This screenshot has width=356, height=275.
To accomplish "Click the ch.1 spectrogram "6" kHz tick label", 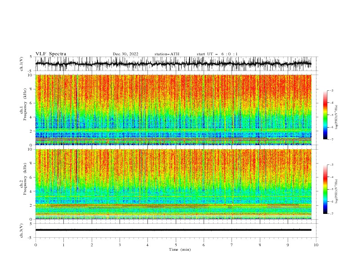I will [32, 103].
